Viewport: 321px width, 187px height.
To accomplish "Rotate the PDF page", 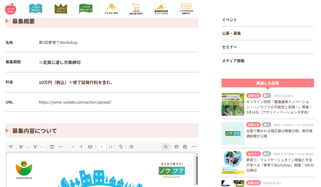I will [120, 147].
